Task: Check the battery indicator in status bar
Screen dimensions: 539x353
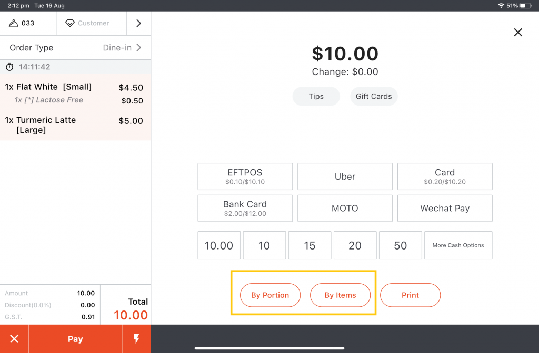Action: tap(525, 5)
